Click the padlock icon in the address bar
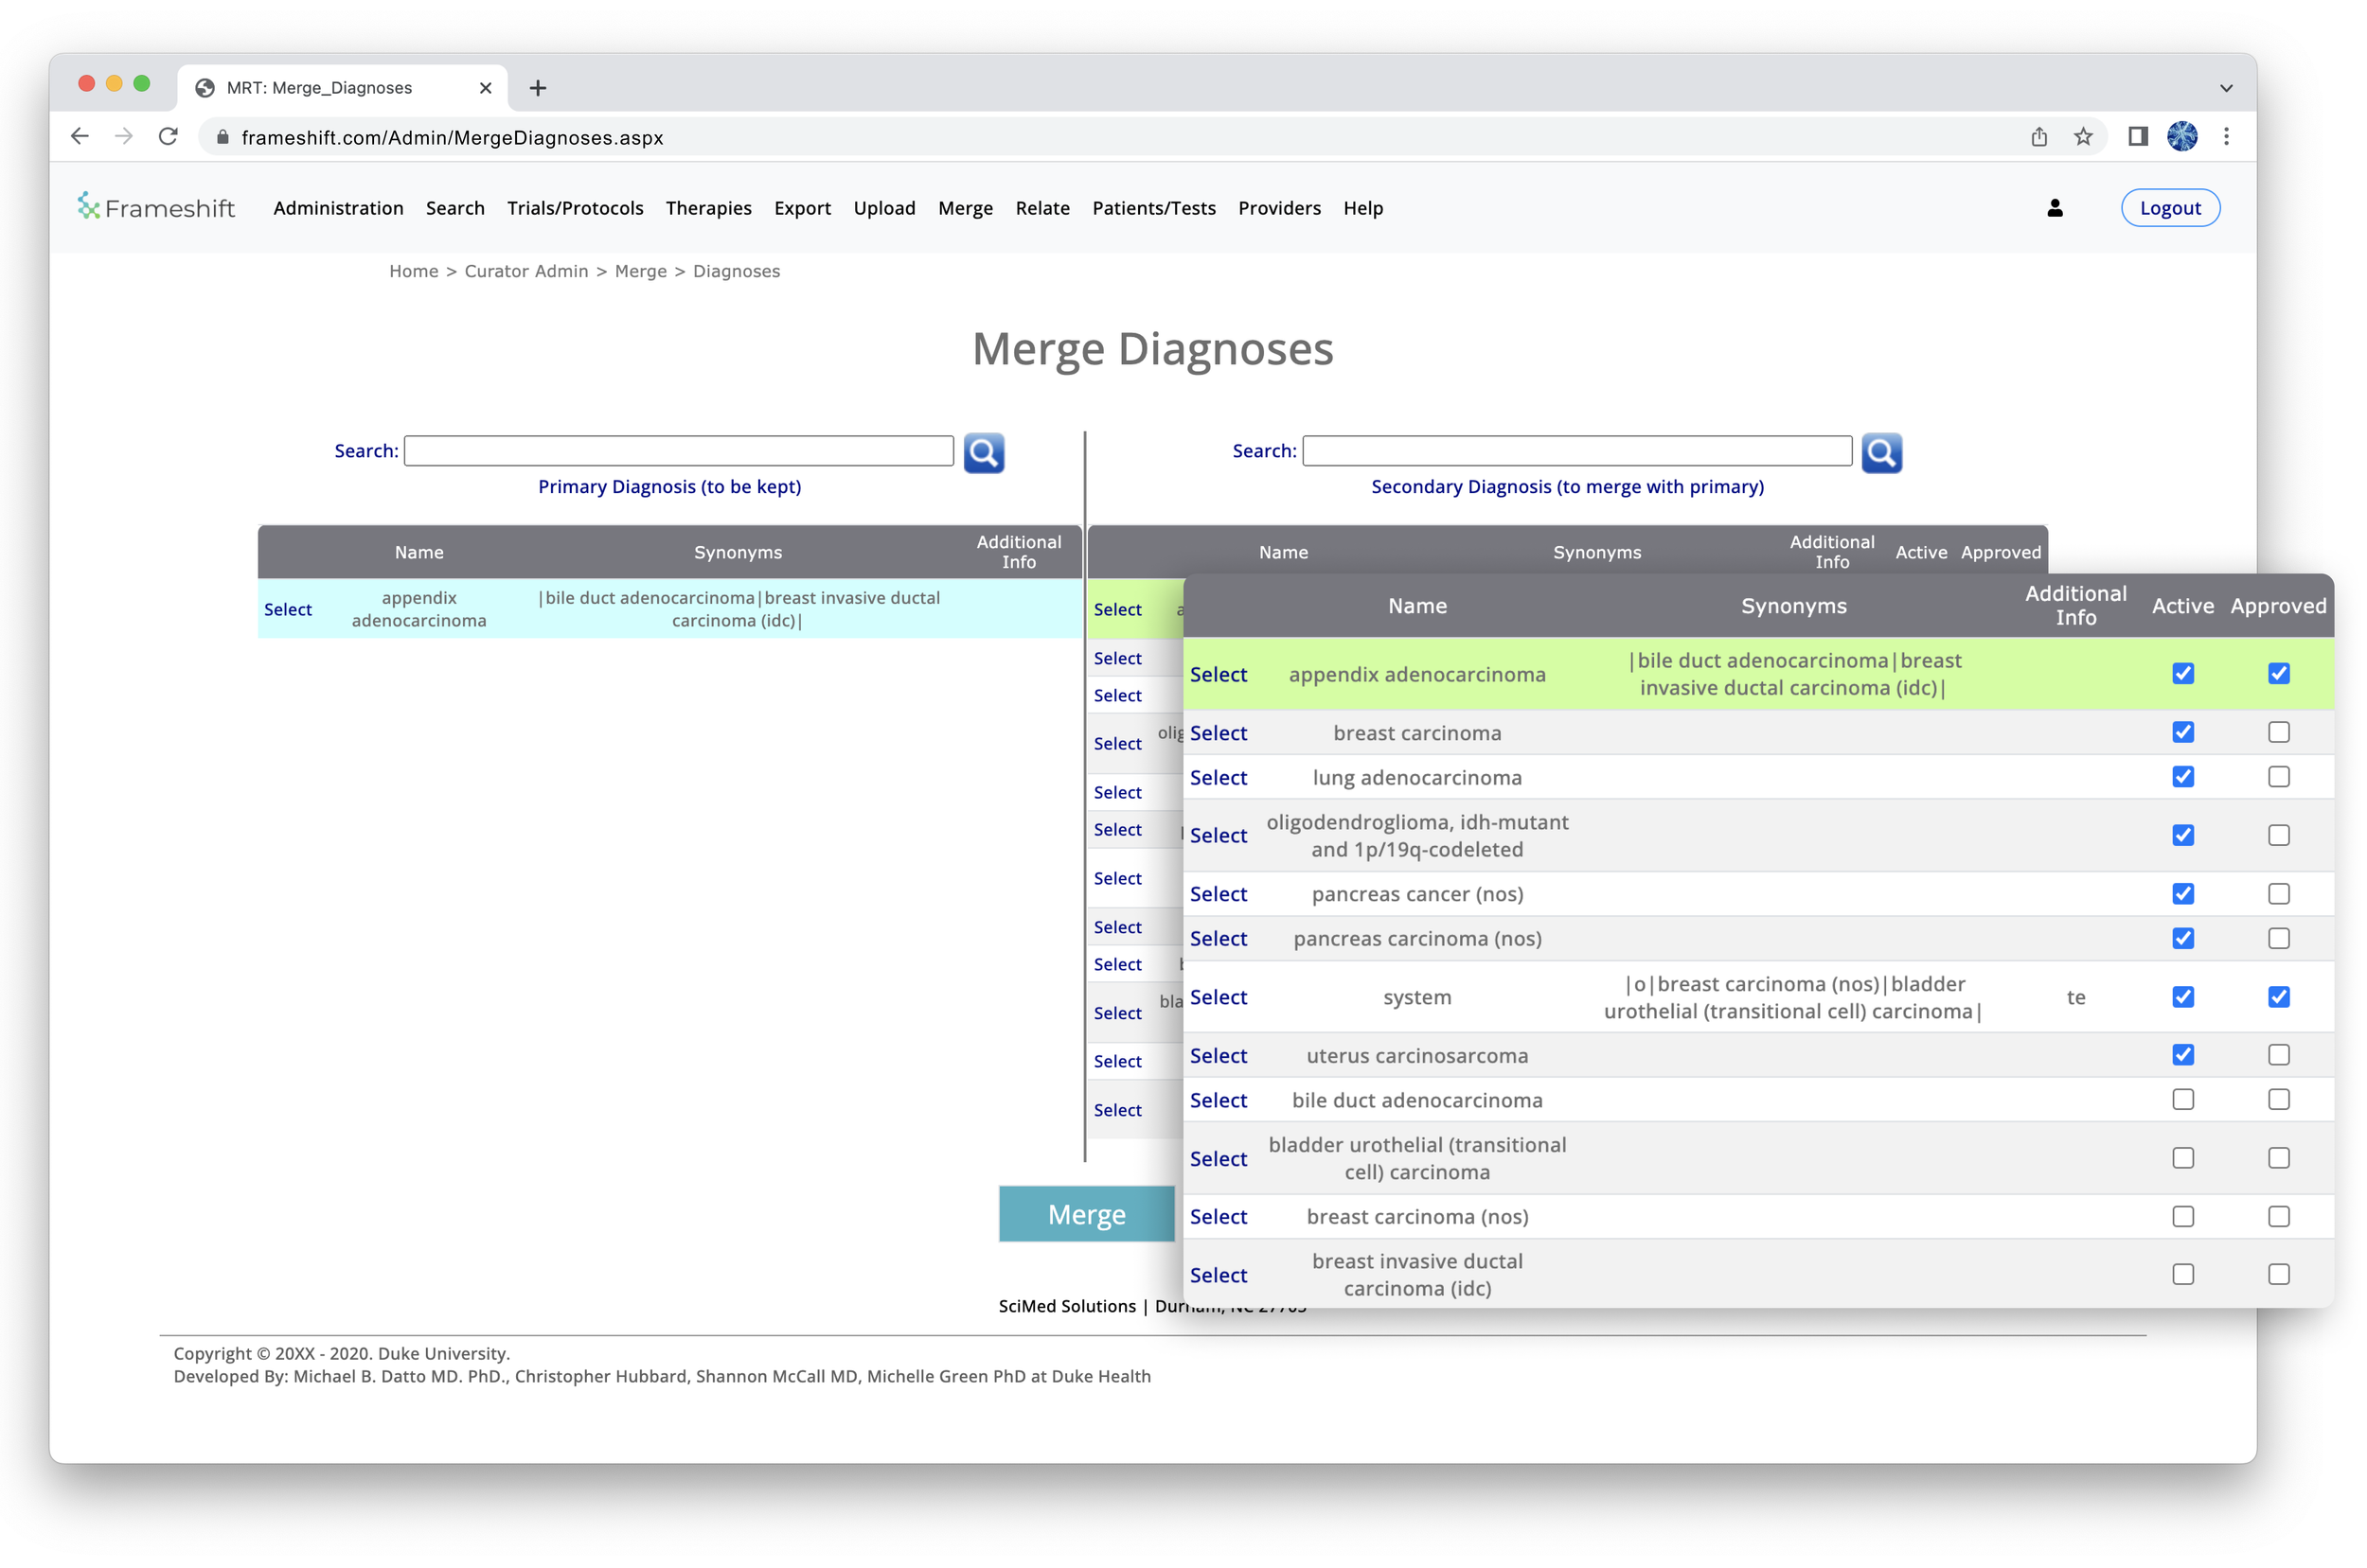 pyautogui.click(x=222, y=137)
